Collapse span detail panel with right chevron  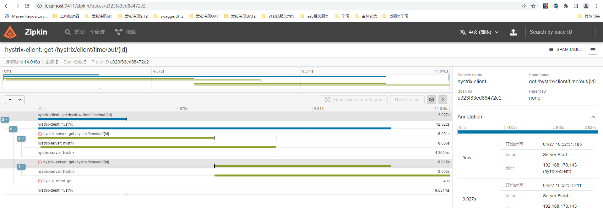tap(443, 100)
